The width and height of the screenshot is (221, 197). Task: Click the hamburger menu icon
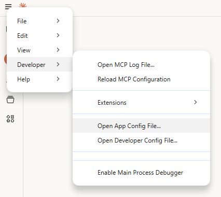pos(8,7)
